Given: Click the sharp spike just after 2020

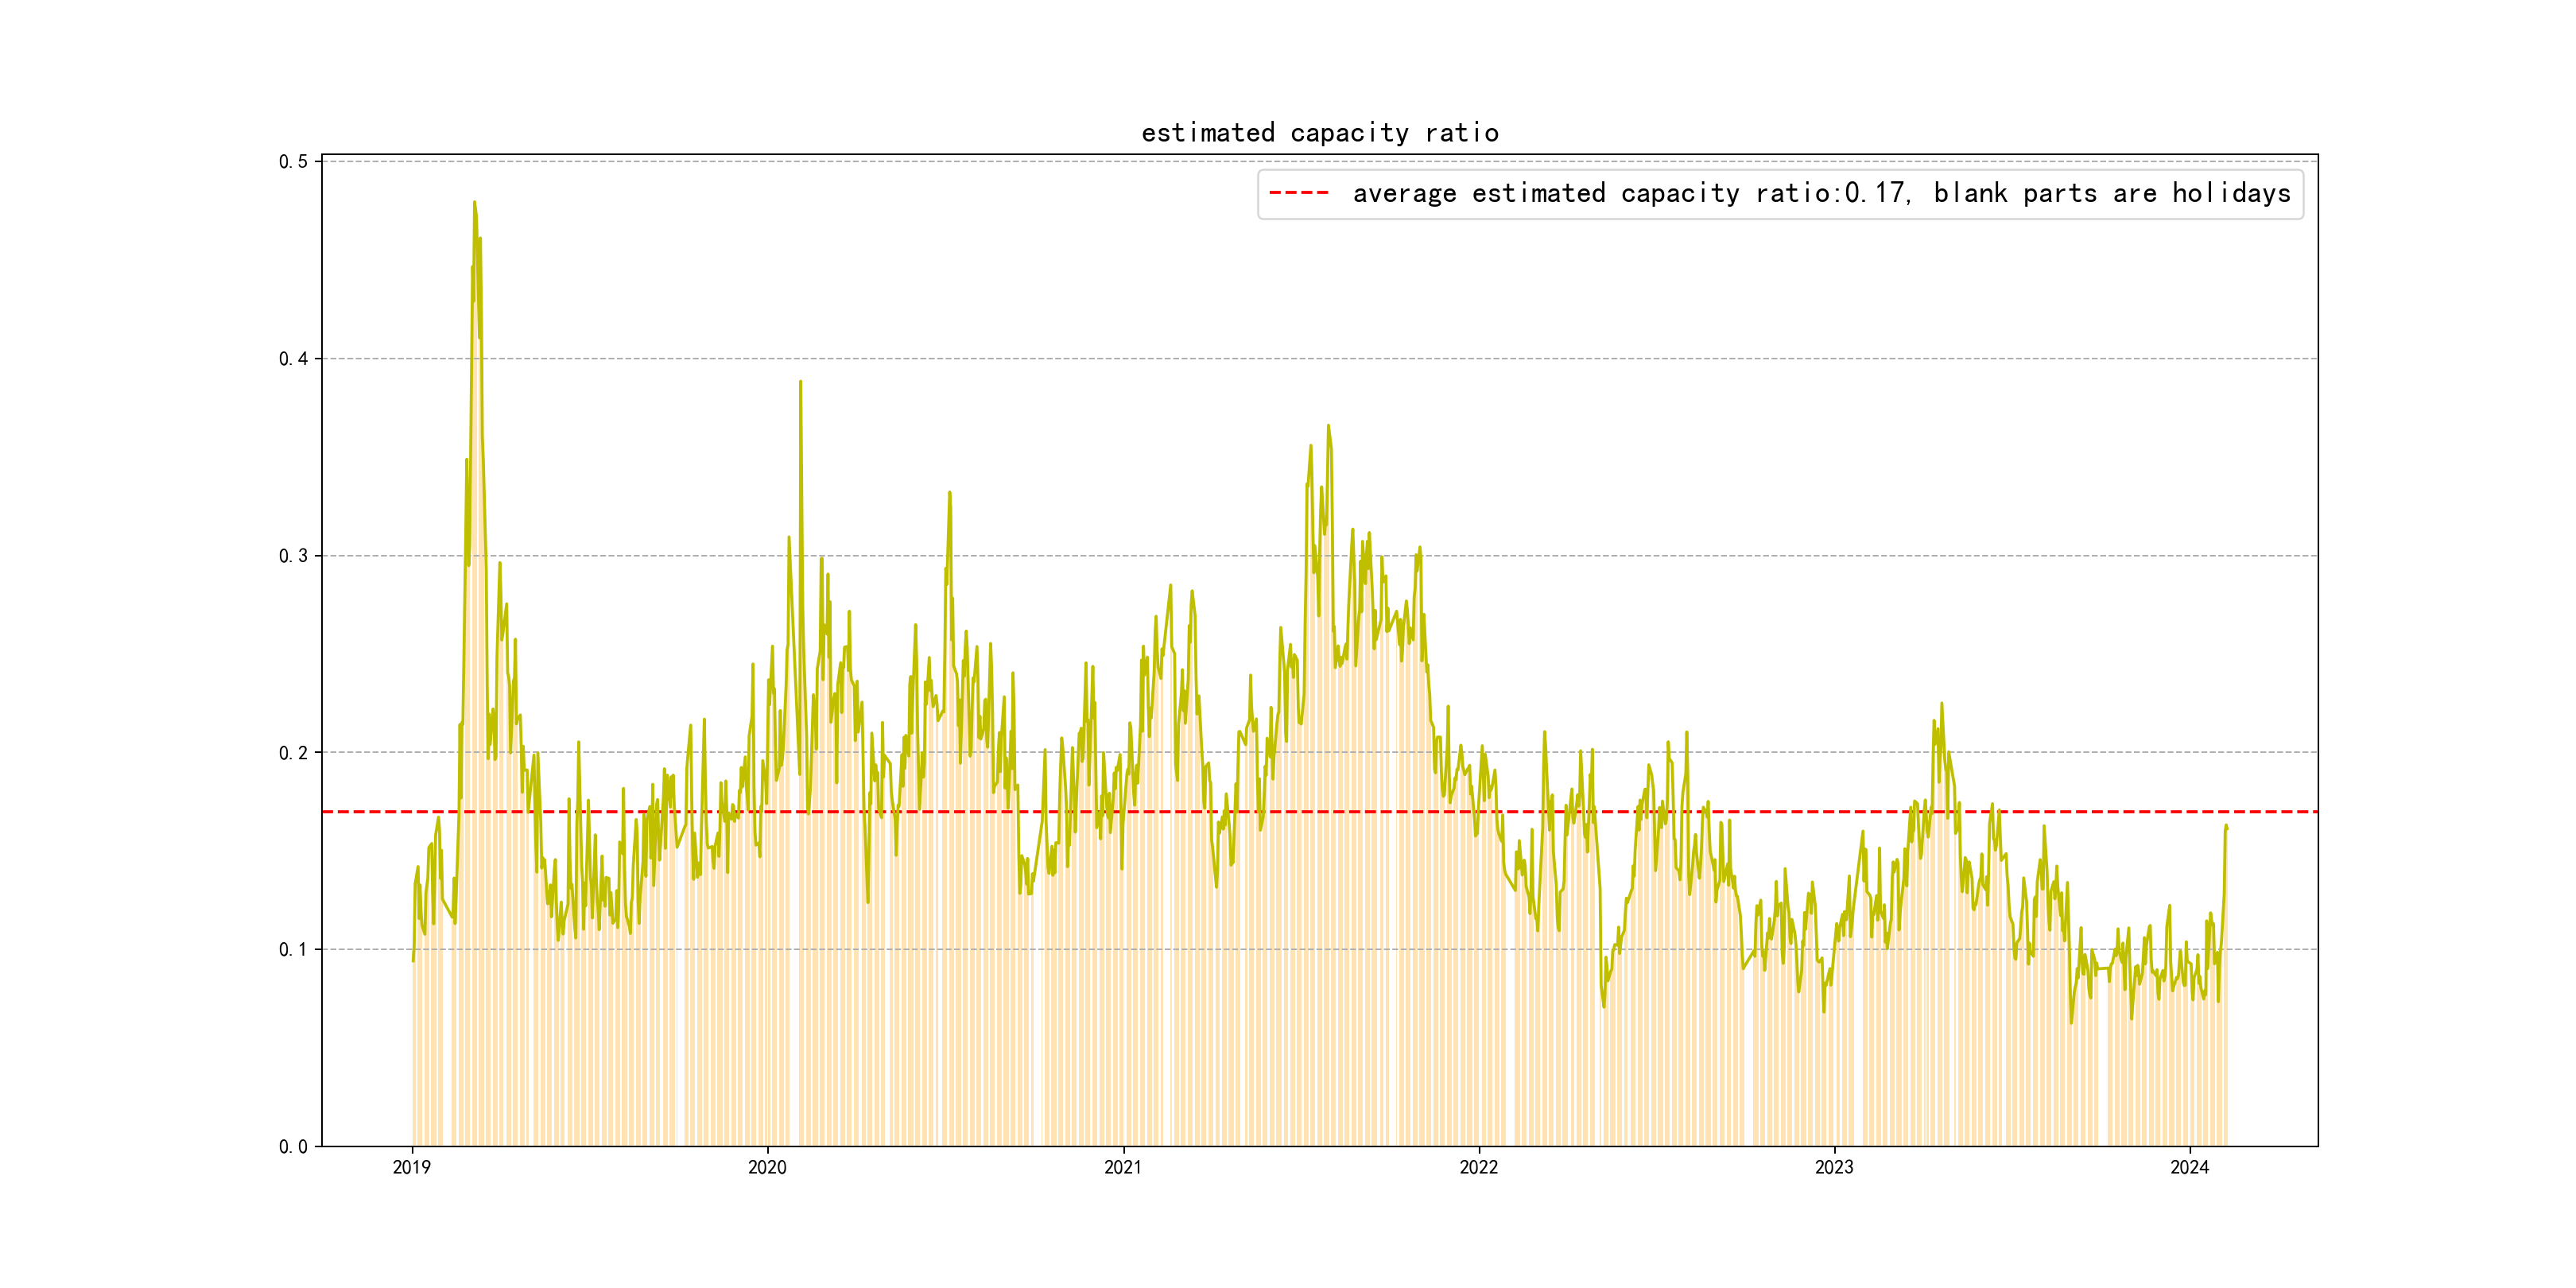Looking at the screenshot, I should (800, 382).
